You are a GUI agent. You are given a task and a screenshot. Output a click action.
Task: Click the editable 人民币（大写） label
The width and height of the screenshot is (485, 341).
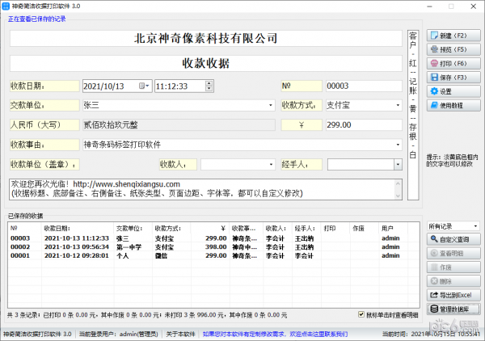tap(44, 125)
